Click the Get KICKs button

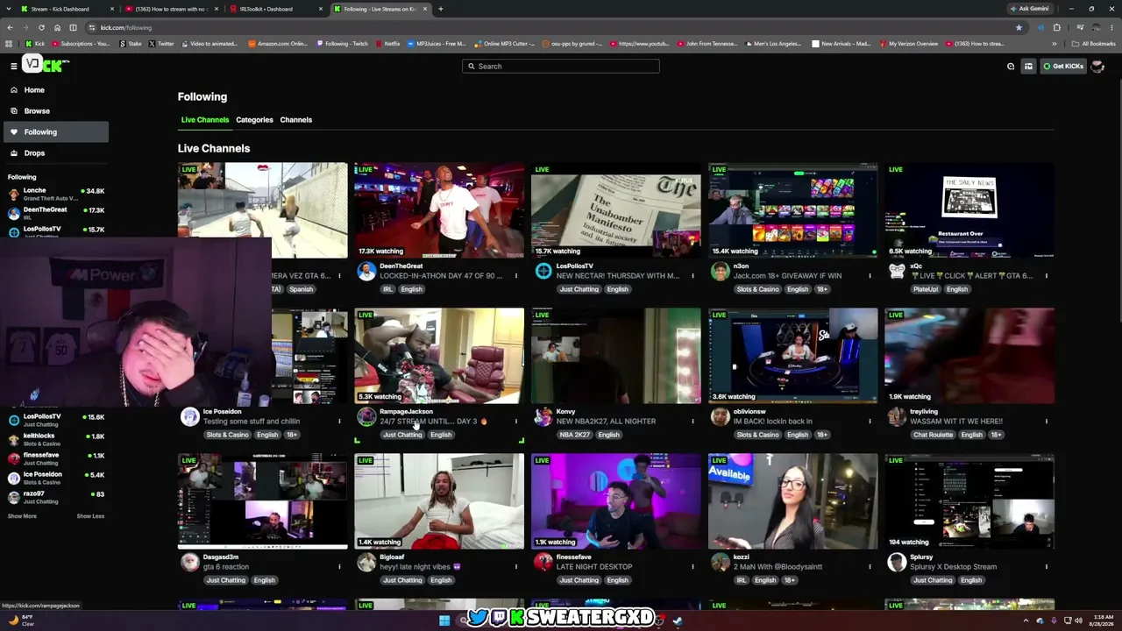tap(1063, 66)
